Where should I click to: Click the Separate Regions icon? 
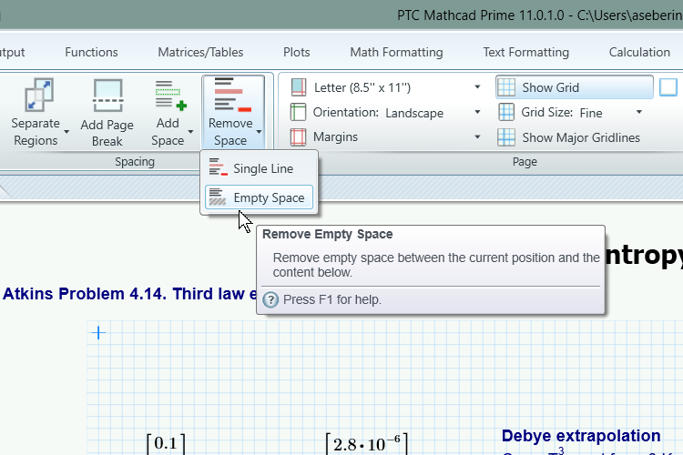[36, 96]
